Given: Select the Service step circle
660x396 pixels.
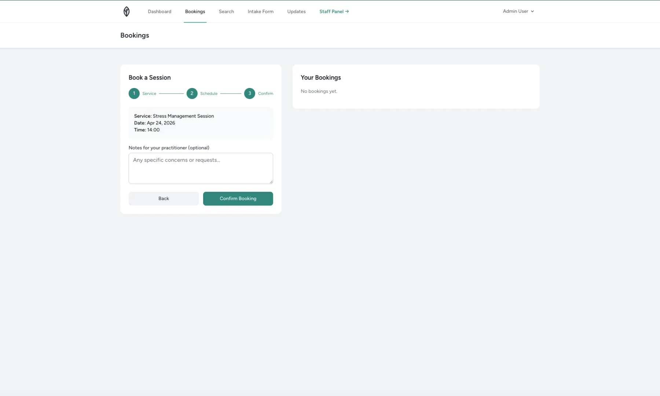Looking at the screenshot, I should pyautogui.click(x=134, y=93).
